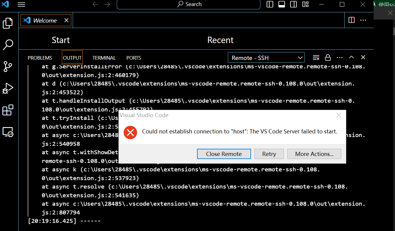Maximize the panel with the chevron-up arrow
This screenshot has width=395, height=231.
click(x=351, y=58)
